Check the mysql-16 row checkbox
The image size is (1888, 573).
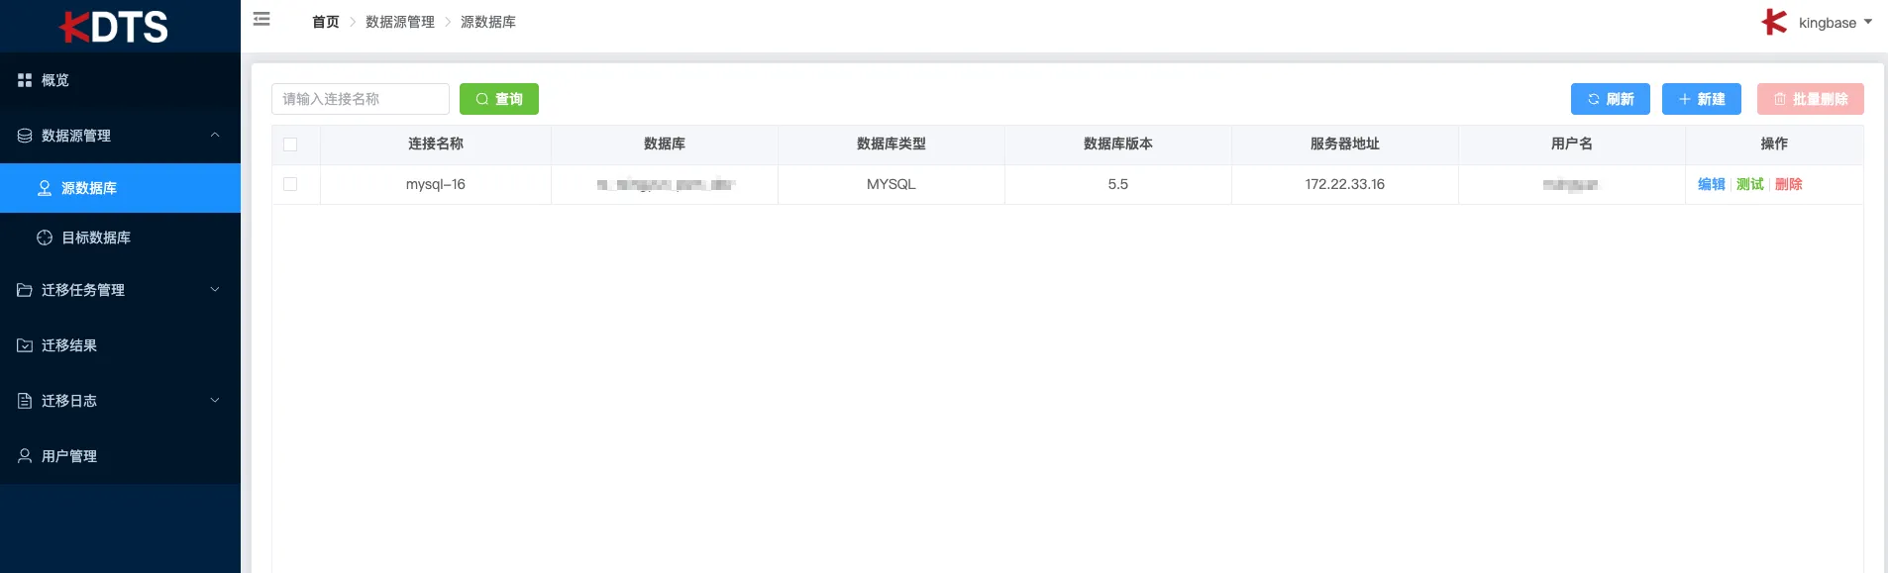(290, 184)
